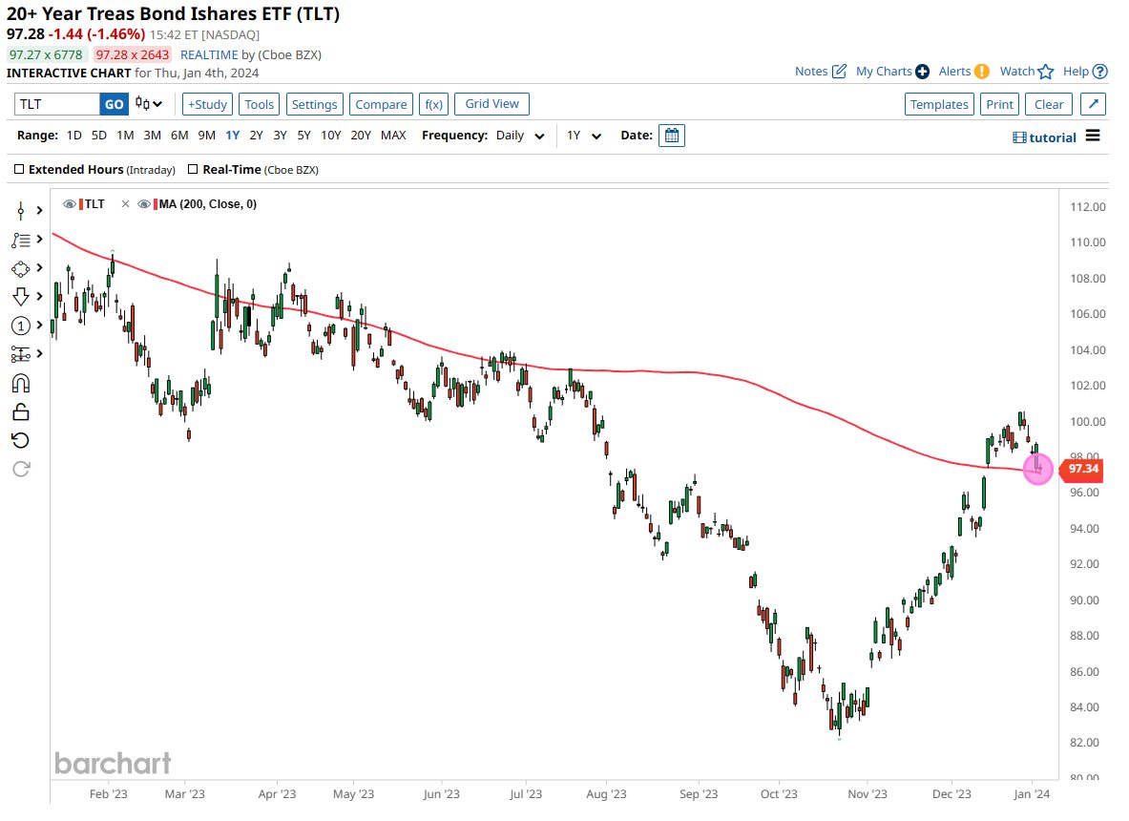Select the 6M range
This screenshot has width=1129, height=821.
pos(179,136)
